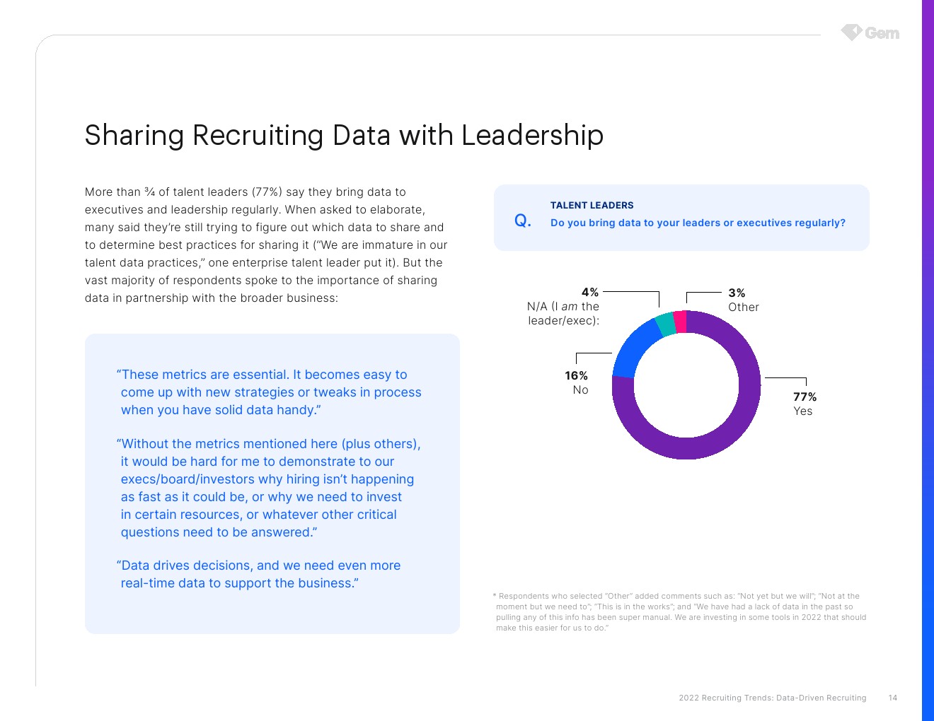934x721 pixels.
Task: Click the "TALENT LEADERS" label
Action: click(x=592, y=206)
